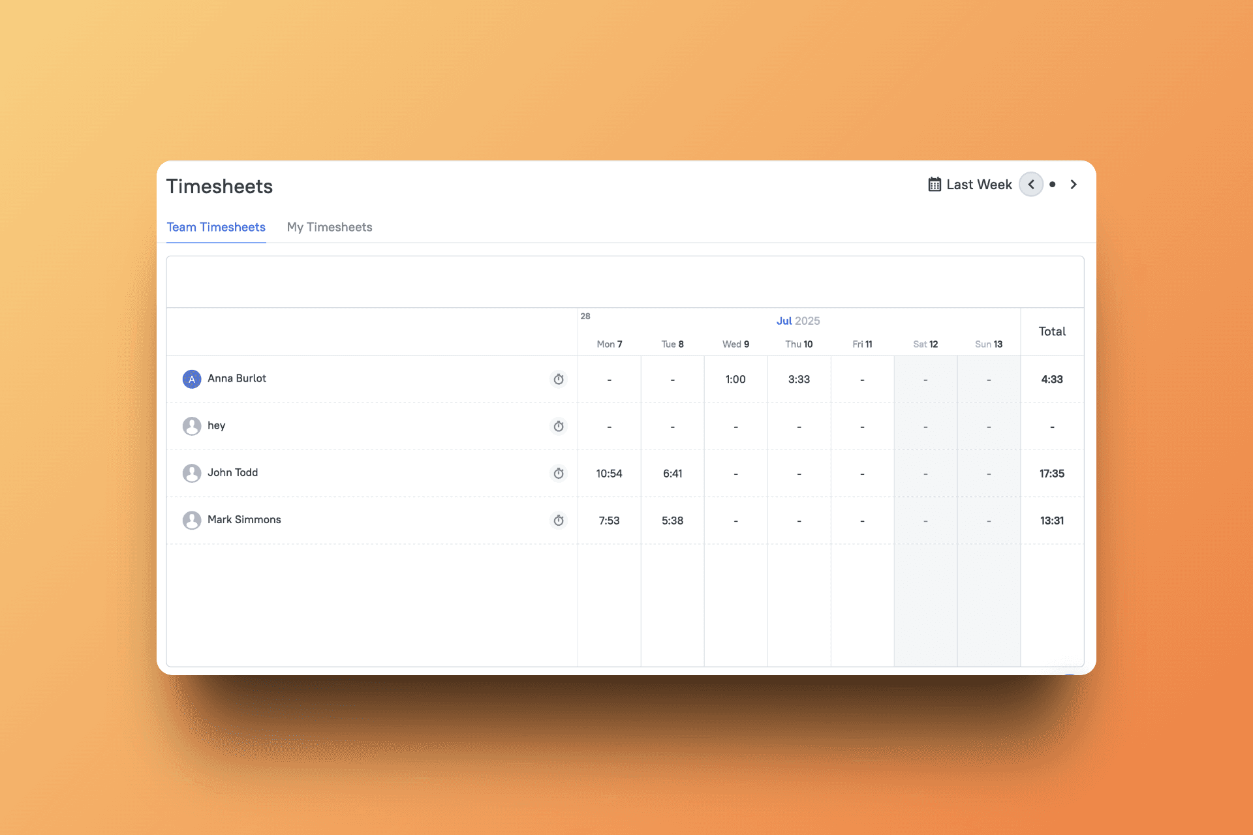Viewport: 1253px width, 835px height.
Task: Click the avatar for user hey
Action: [x=191, y=426]
